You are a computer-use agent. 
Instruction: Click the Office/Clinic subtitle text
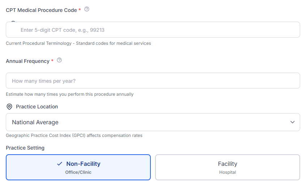[78, 172]
